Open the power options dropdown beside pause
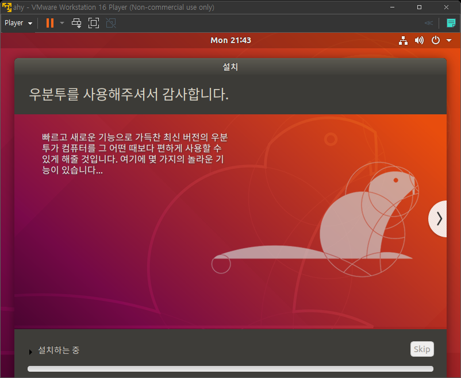Image resolution: width=461 pixels, height=378 pixels. click(62, 23)
